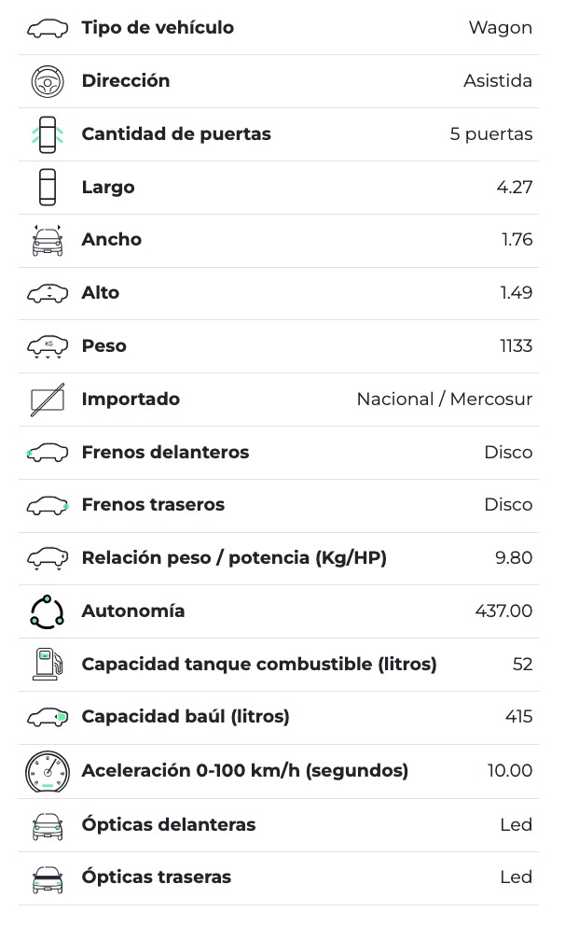Click the circular arrows icon for Autonomía
This screenshot has height=926, width=565.
pyautogui.click(x=48, y=611)
